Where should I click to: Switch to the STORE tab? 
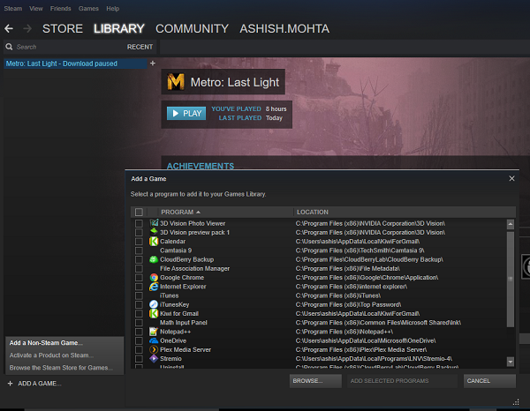(x=63, y=29)
